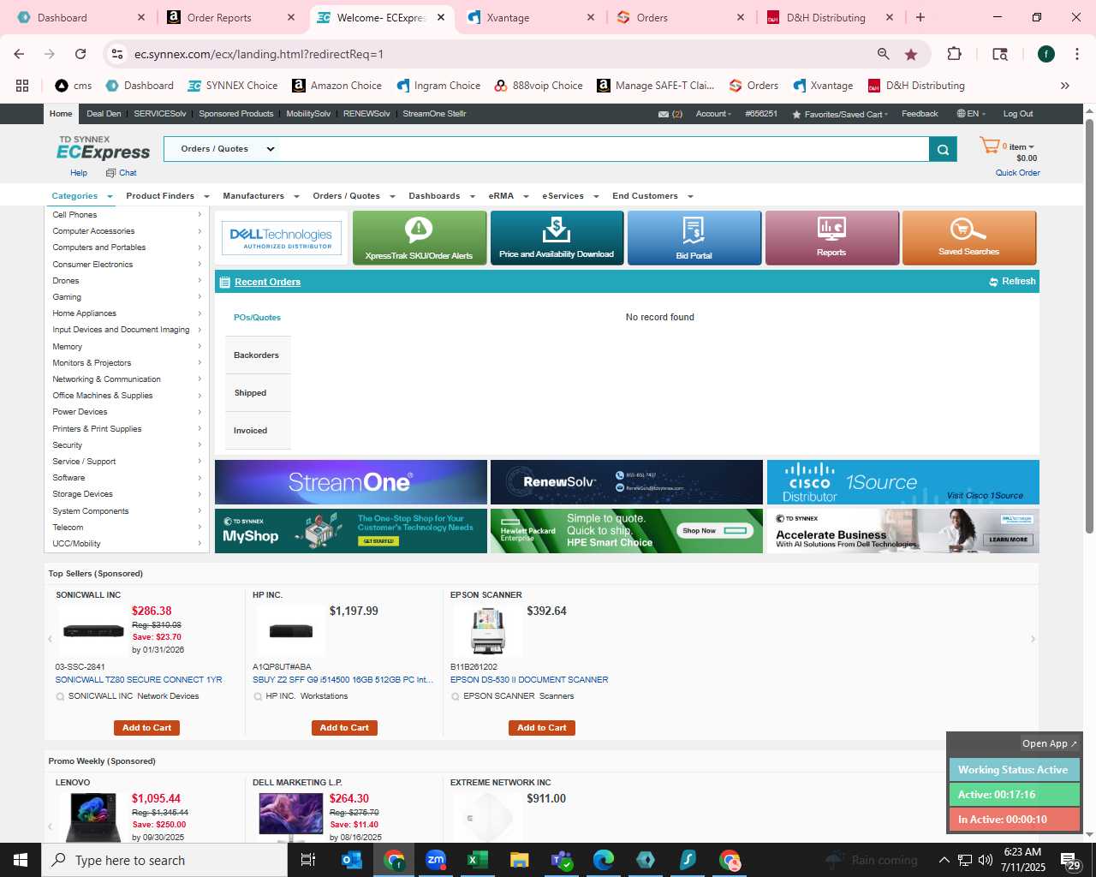The height and width of the screenshot is (877, 1096).
Task: Select the POs/Quotes tab
Action: 257,318
